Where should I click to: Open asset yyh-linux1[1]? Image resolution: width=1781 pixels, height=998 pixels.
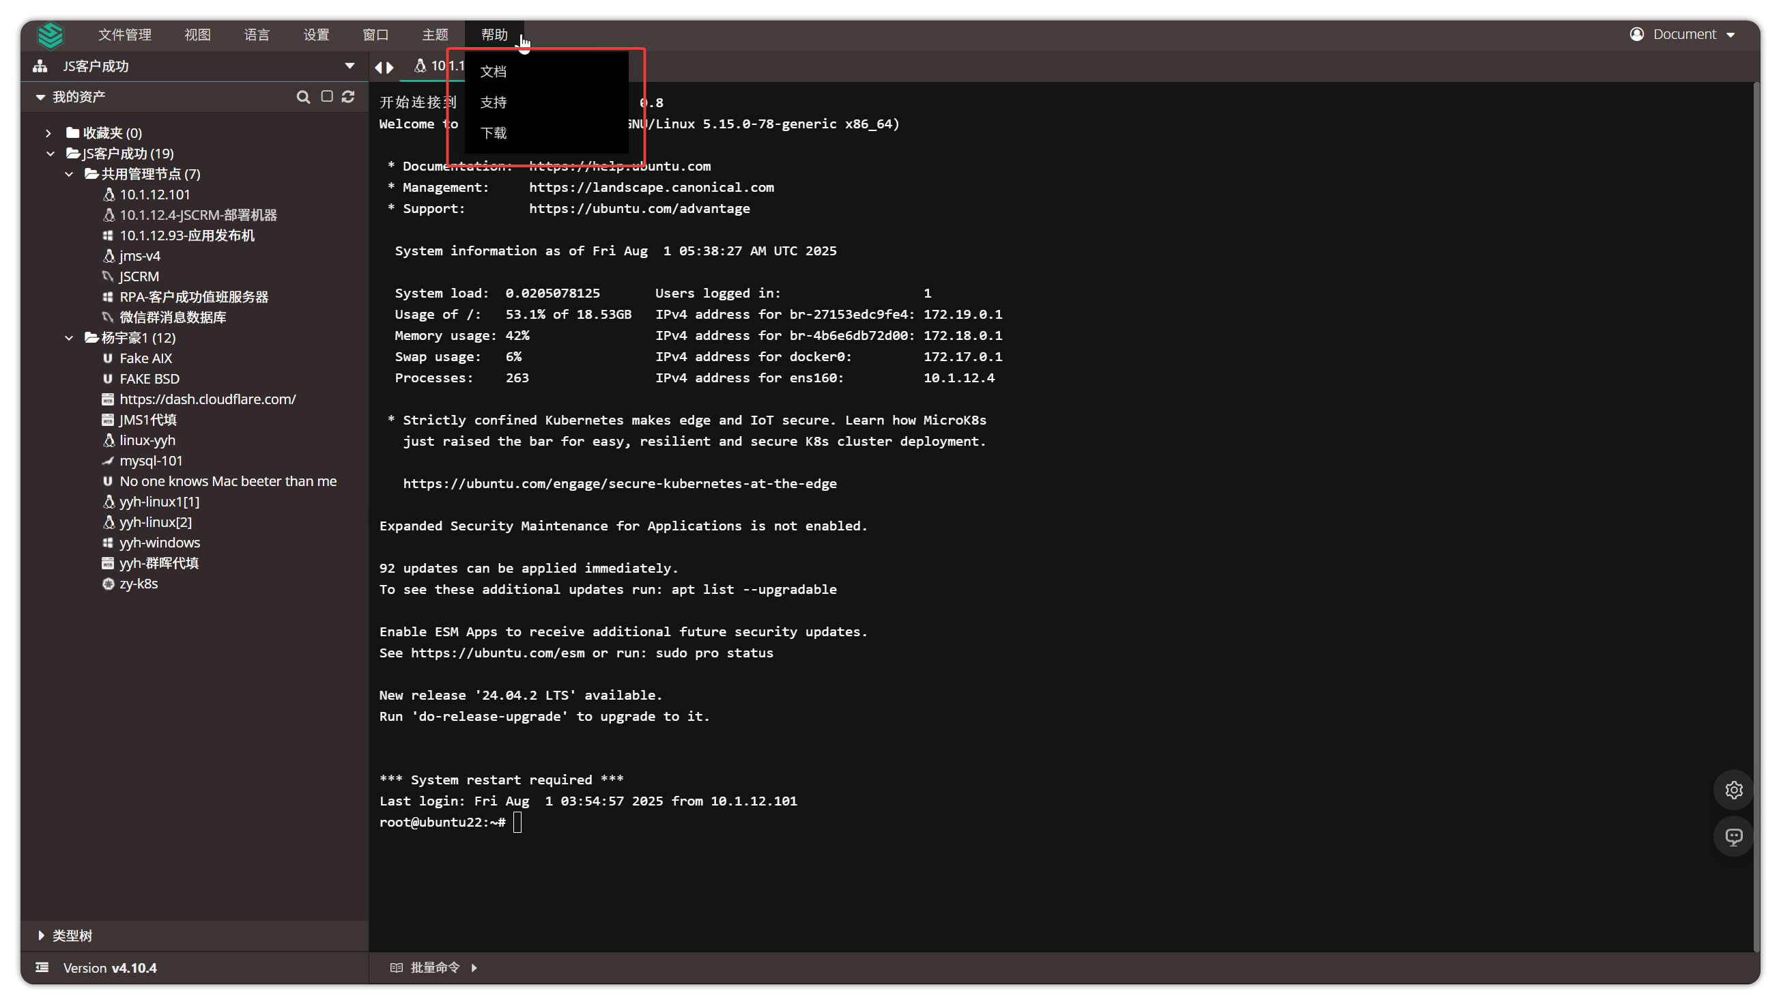pyautogui.click(x=159, y=502)
